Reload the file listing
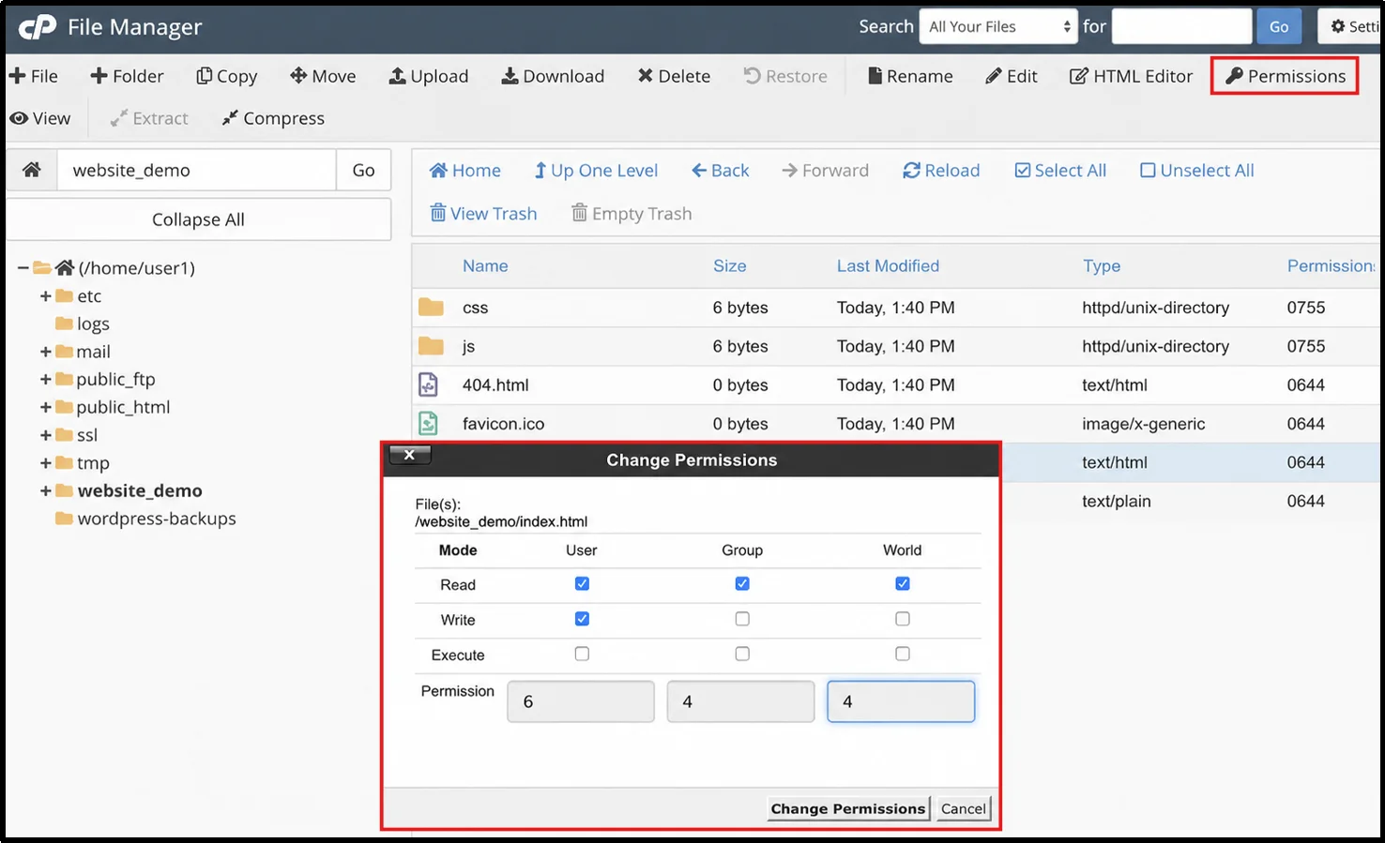The width and height of the screenshot is (1385, 843). click(941, 171)
